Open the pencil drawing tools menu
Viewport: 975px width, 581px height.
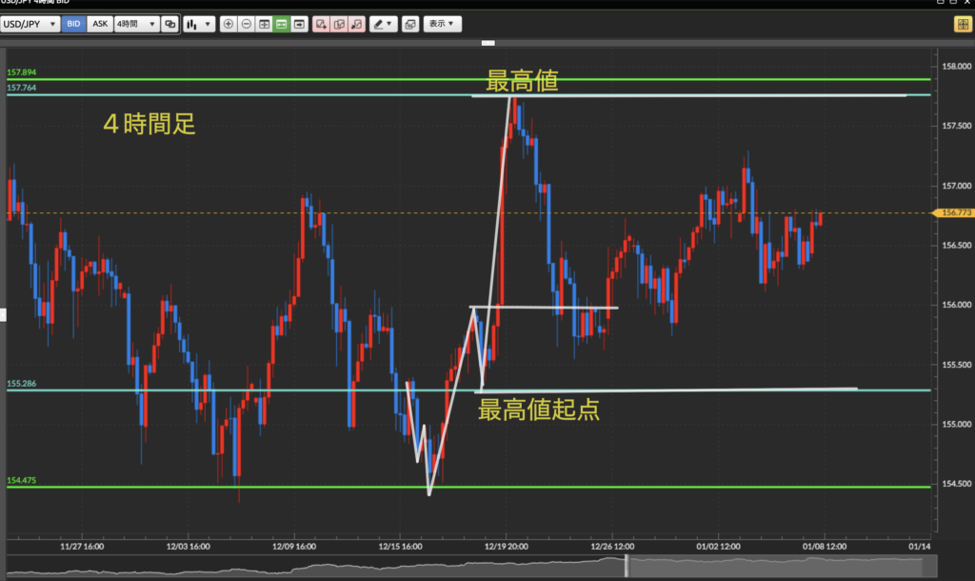(382, 24)
